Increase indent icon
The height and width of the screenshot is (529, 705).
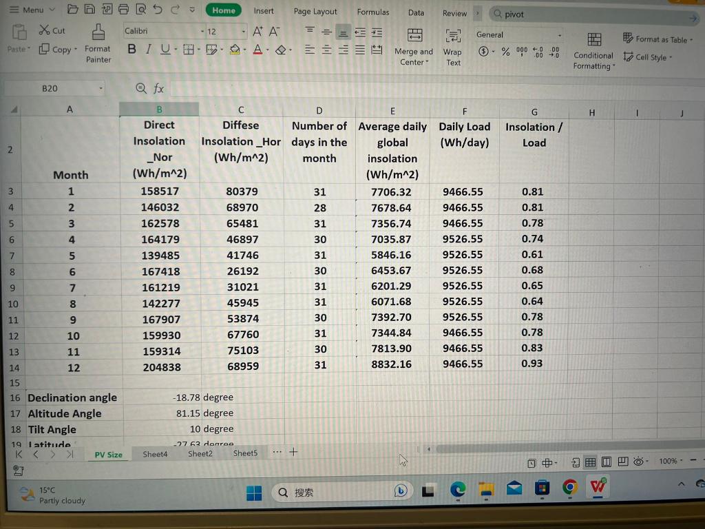pos(377,32)
